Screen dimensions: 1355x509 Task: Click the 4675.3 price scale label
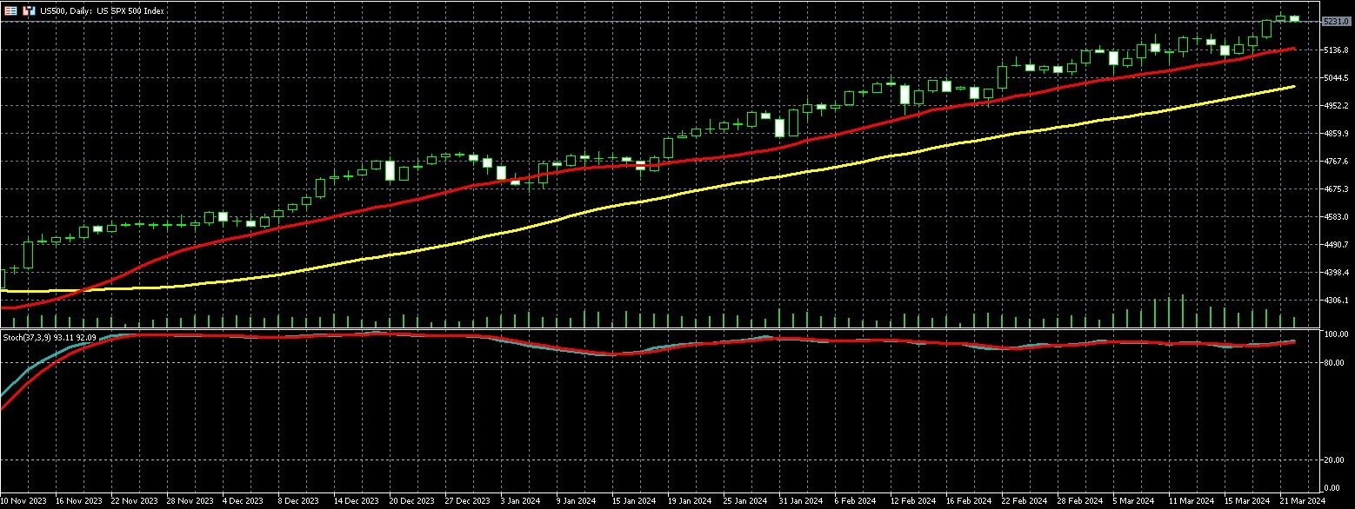(x=1335, y=188)
